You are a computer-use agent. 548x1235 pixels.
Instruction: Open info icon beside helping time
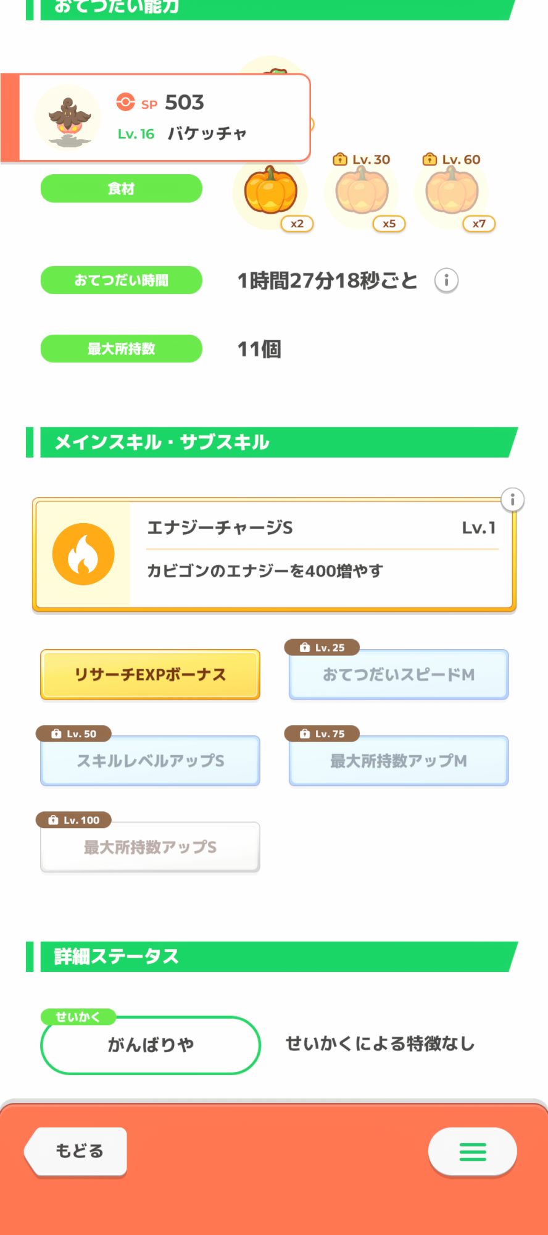pyautogui.click(x=446, y=280)
